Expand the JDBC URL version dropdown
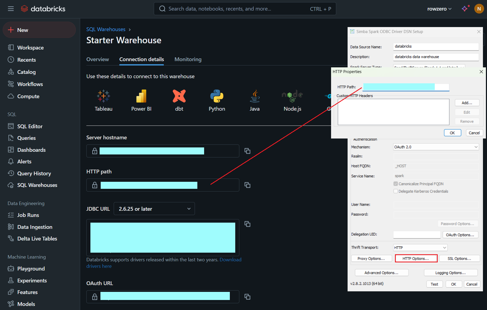Image resolution: width=487 pixels, height=310 pixels. pyautogui.click(x=154, y=209)
